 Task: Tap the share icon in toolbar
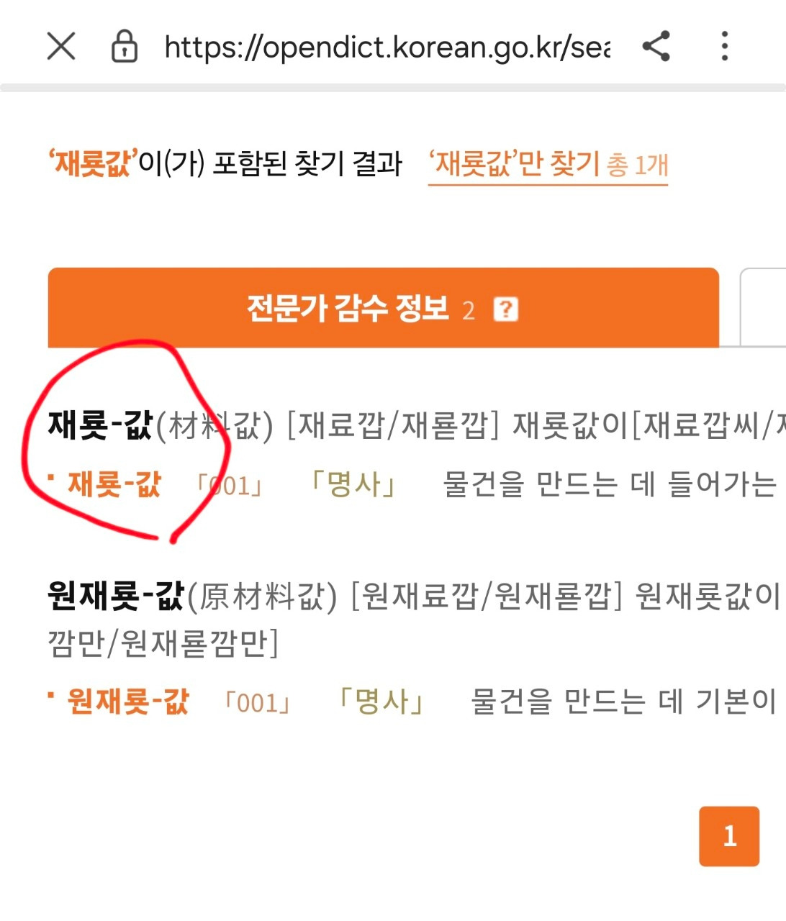(x=656, y=47)
